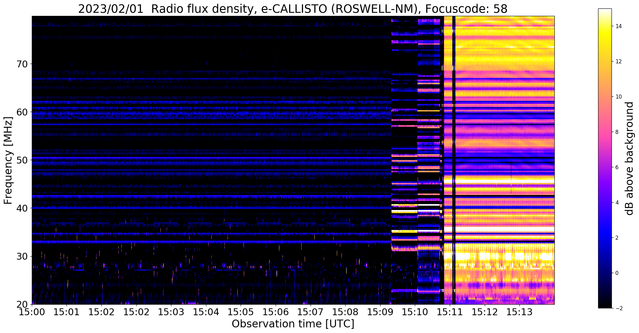This screenshot has width=639, height=333.
Task: Click the 20 tick on the frequency axis
Action: [22, 304]
